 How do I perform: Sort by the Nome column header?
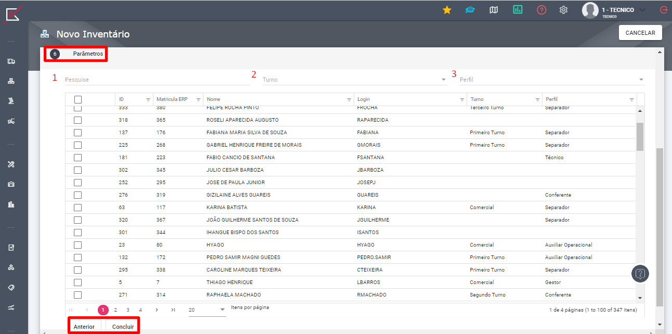point(213,99)
